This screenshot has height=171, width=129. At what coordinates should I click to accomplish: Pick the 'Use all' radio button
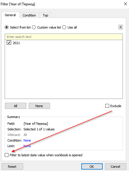click(64, 27)
